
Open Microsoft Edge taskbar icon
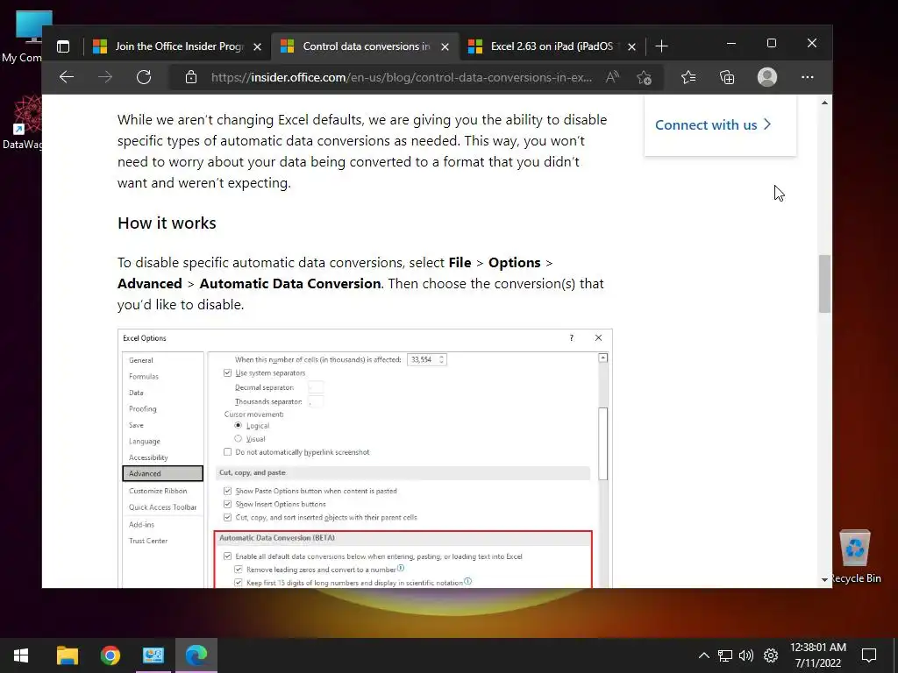coord(196,655)
